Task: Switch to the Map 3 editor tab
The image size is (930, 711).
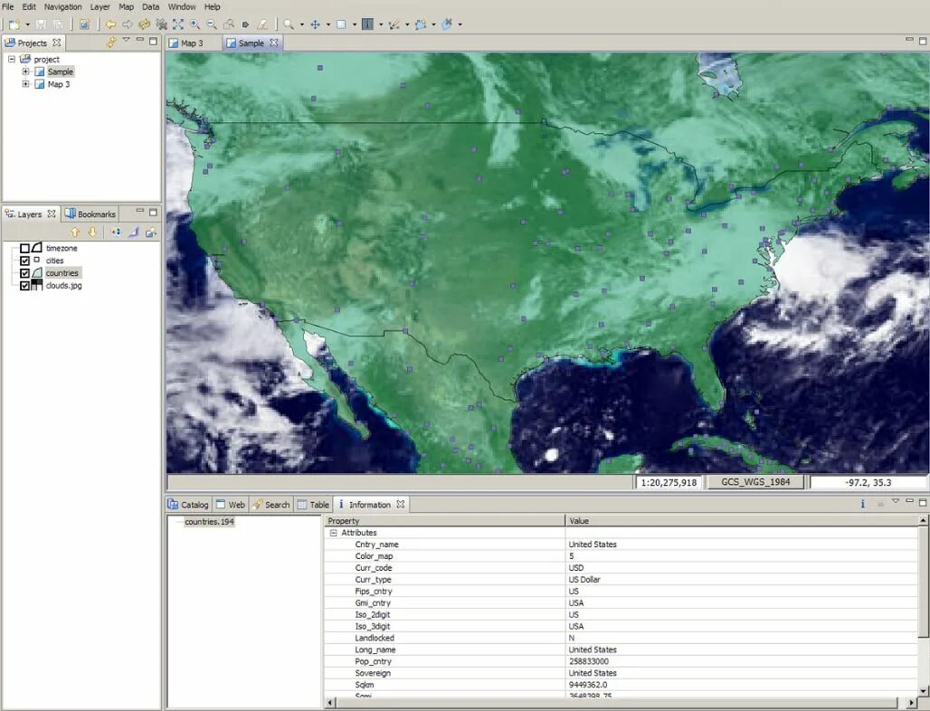Action: pos(192,43)
